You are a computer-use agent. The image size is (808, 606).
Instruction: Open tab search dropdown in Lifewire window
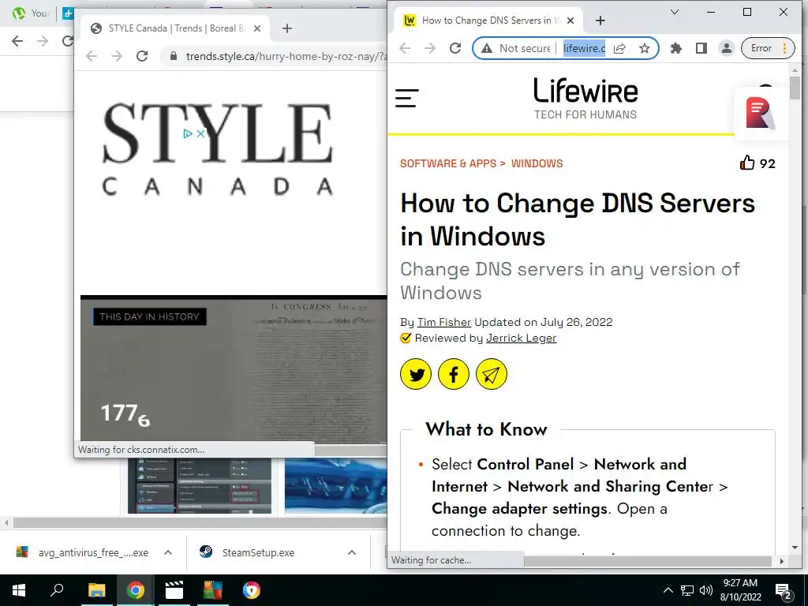click(675, 12)
